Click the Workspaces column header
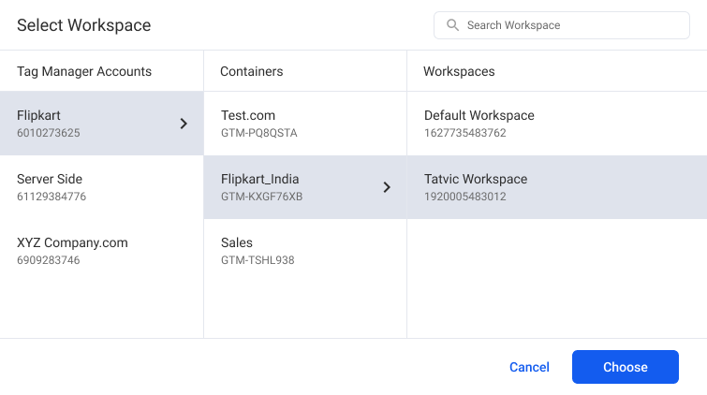 click(x=459, y=71)
